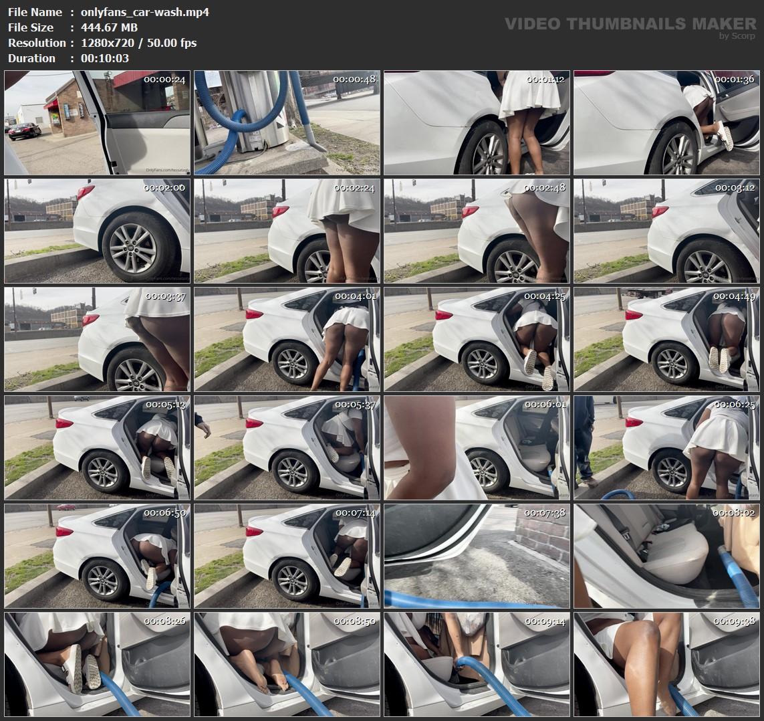764x721 pixels.
Task: Open the thumbnail at timestamp 00:06:50
Action: [x=97, y=556]
